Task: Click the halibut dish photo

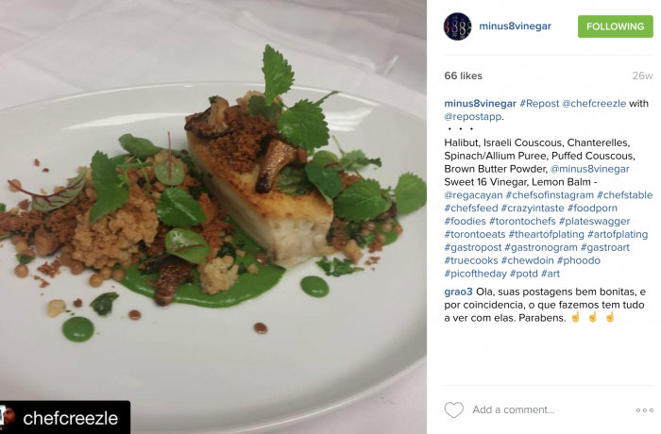Action: click(213, 217)
